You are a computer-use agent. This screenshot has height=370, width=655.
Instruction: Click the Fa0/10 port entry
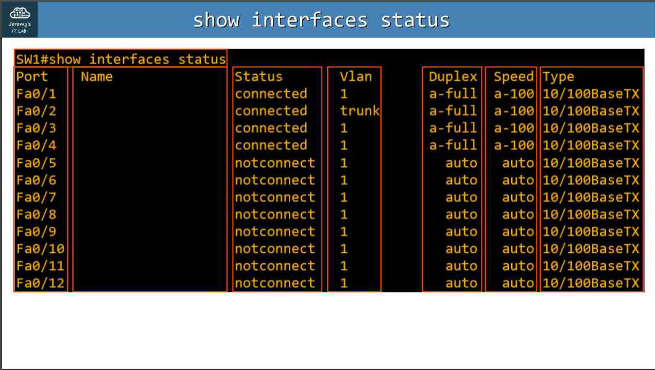click(x=40, y=249)
